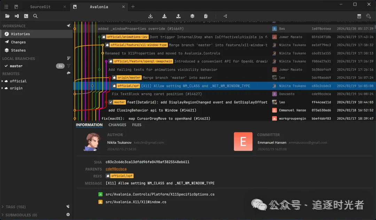The image size is (376, 220).
Task: Select the X11SpecificOptions.cs changed file
Action: (160, 194)
